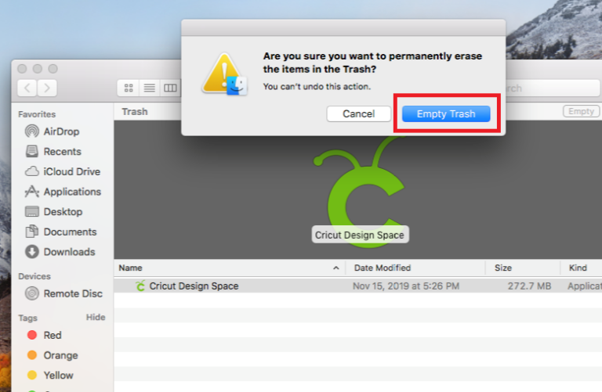The image size is (602, 392).
Task: Click the Favorites section header
Action: coord(37,114)
